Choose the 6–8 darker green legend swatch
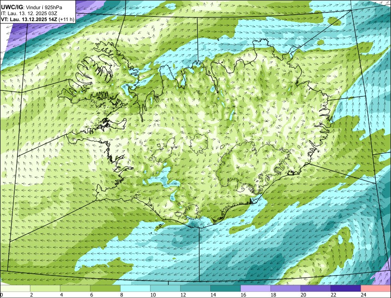 click(105, 288)
